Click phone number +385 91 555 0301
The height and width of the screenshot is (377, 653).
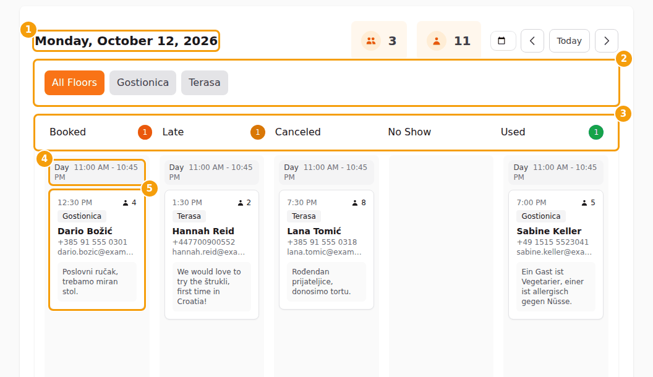[93, 242]
